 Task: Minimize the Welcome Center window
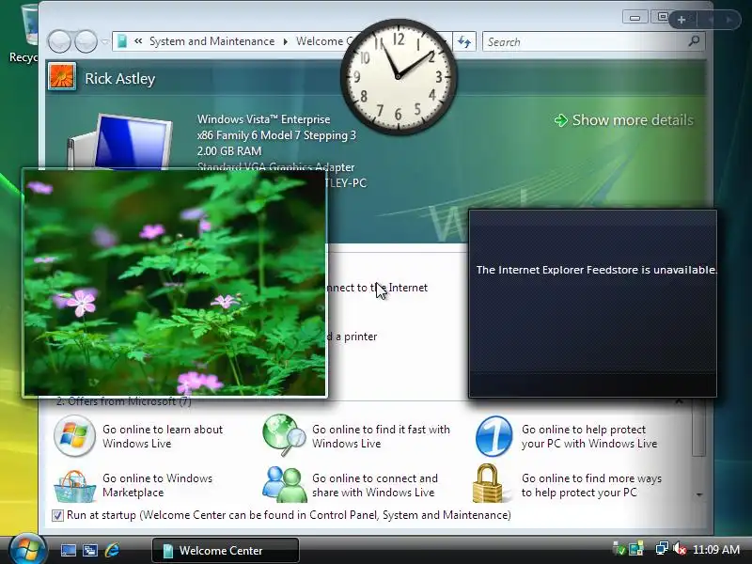pos(635,18)
